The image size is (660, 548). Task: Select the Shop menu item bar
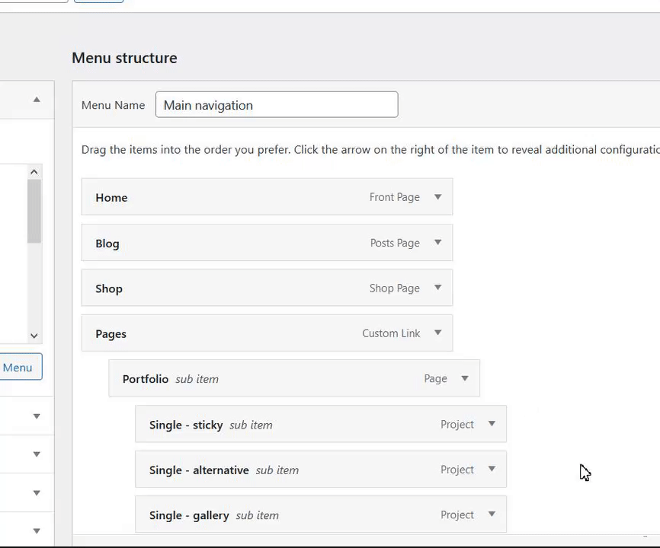229,288
